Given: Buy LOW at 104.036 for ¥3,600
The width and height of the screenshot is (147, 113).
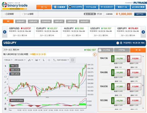Looking at the screenshot, I should pyautogui.click(x=134, y=86).
